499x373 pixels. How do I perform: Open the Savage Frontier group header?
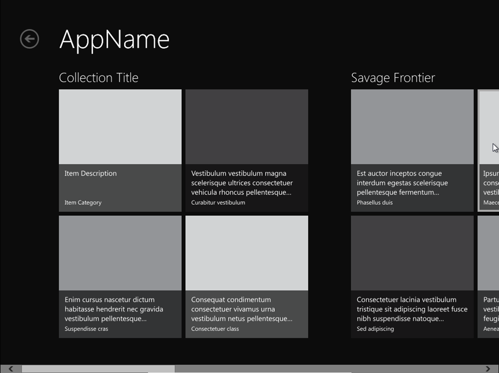pyautogui.click(x=393, y=78)
